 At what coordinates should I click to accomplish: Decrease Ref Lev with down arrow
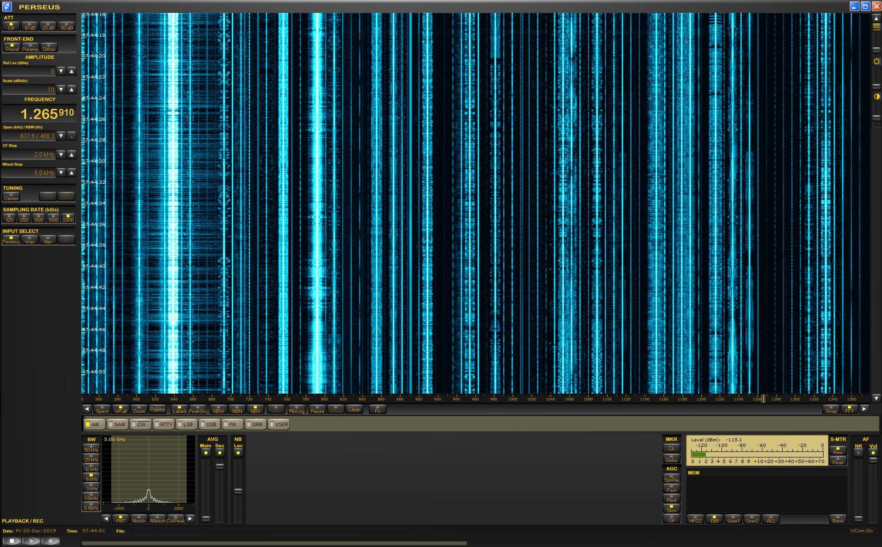coord(61,71)
